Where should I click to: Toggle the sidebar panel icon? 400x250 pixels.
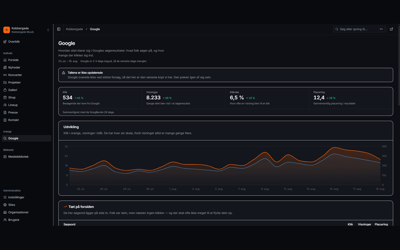click(59, 29)
